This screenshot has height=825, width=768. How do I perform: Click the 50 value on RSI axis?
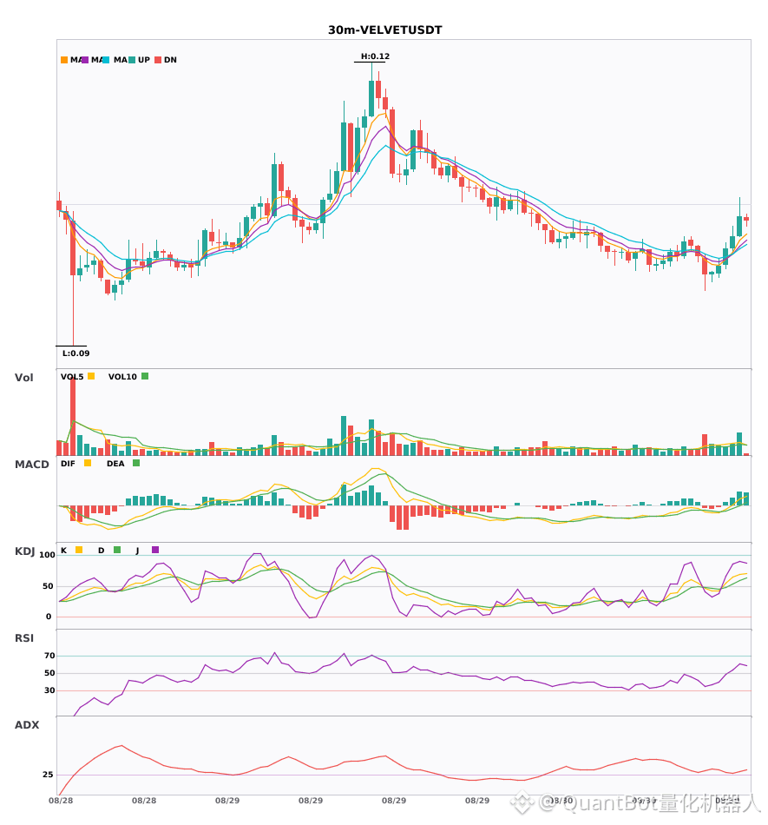[49, 673]
